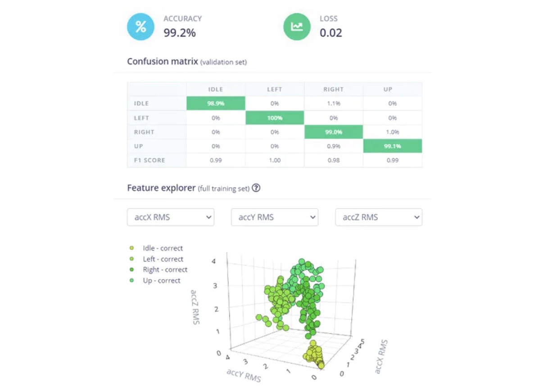Toggle Right - correct legend entry
Screen dimensions: 553x387
coord(165,270)
